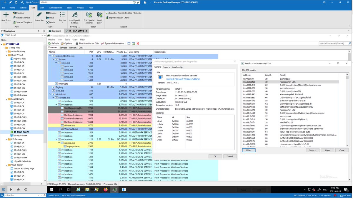The width and height of the screenshot is (353, 199).
Task: Open the Load config tab in svchost Properties
Action: [177, 67]
